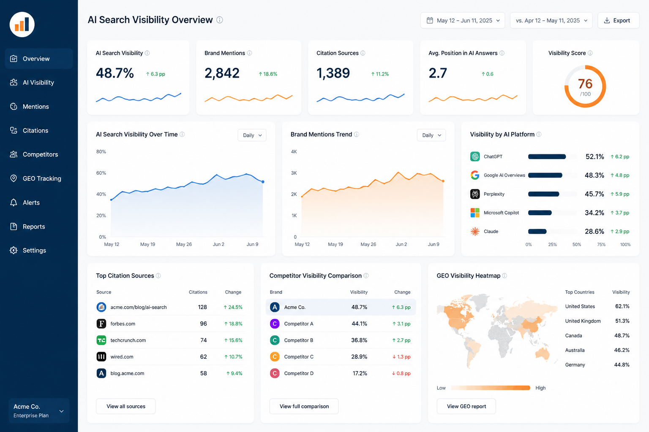Open Daily dropdown on Brand Mentions Trend chart

pyautogui.click(x=431, y=135)
